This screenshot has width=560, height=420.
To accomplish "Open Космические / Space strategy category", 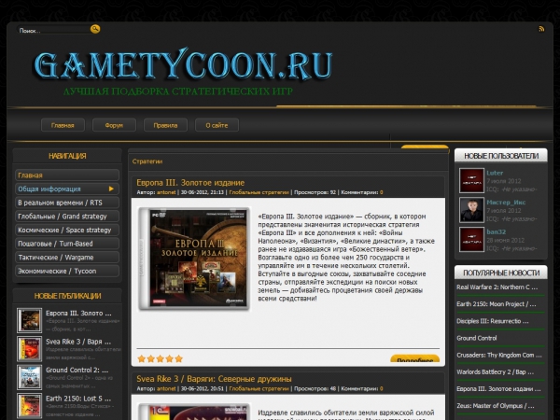I will point(67,230).
